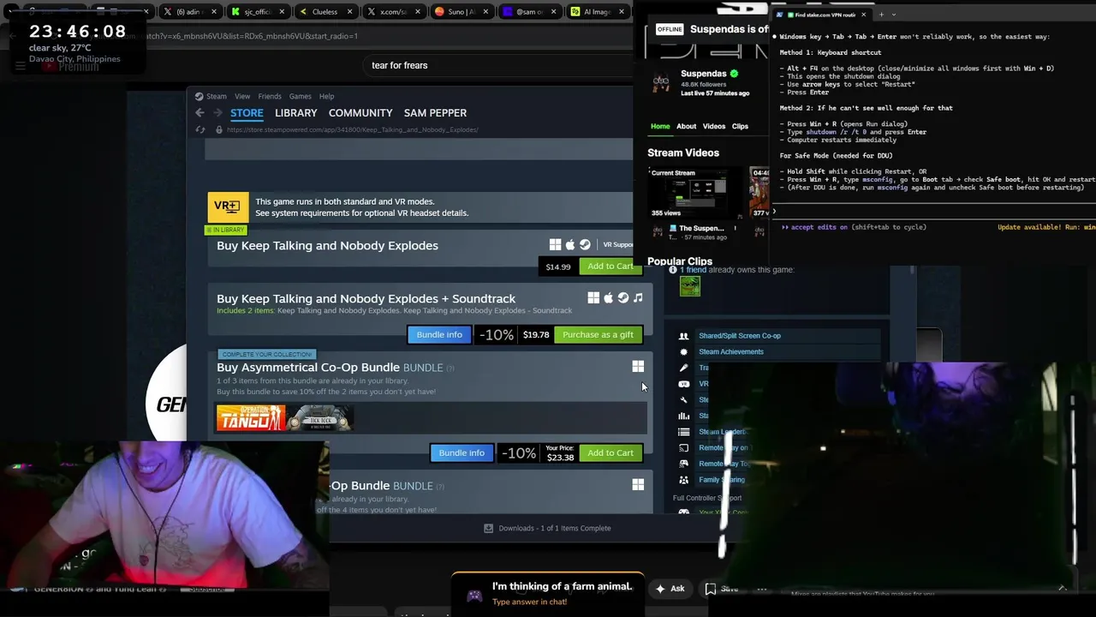Click Shared/Split Screen Co-op people icon

683,336
